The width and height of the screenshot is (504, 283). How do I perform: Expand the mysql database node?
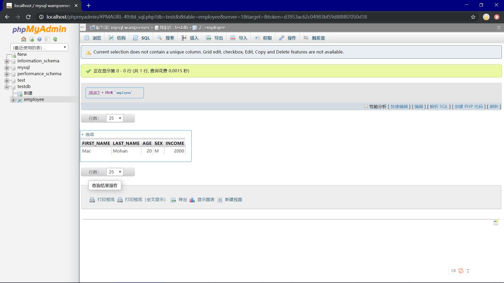[7, 68]
